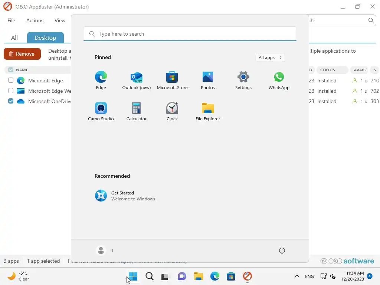The width and height of the screenshot is (380, 285).
Task: Click AVAIL column header
Action: coord(360,70)
